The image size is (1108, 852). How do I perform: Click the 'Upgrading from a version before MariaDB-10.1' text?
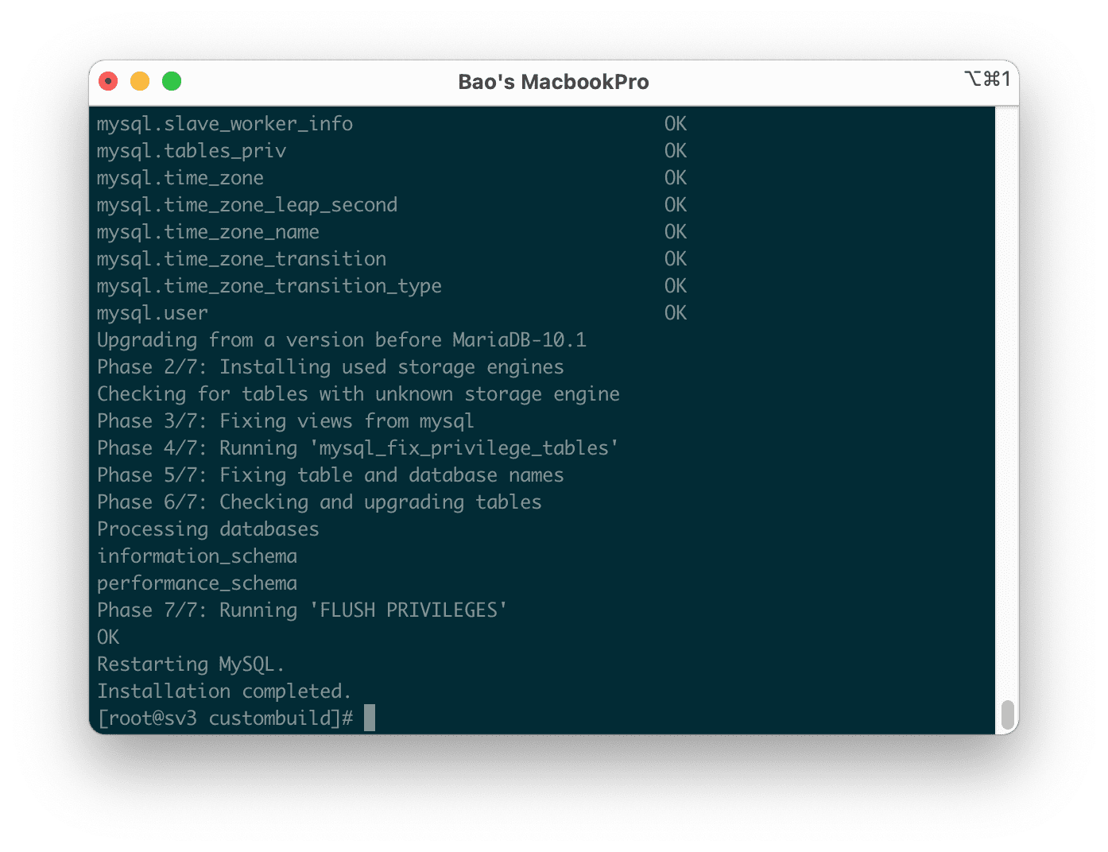[342, 340]
